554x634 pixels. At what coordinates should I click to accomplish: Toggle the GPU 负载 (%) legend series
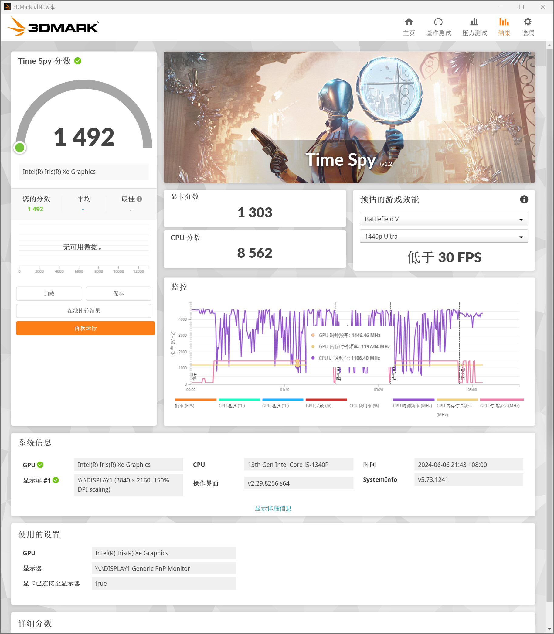318,406
